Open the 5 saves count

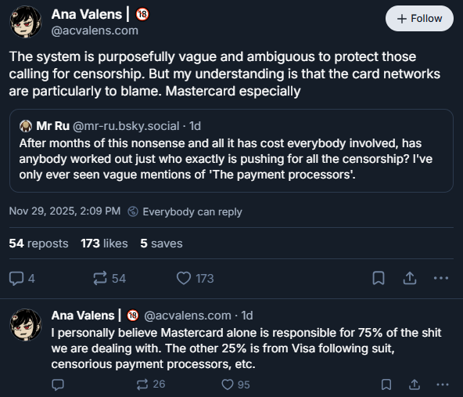pos(161,244)
